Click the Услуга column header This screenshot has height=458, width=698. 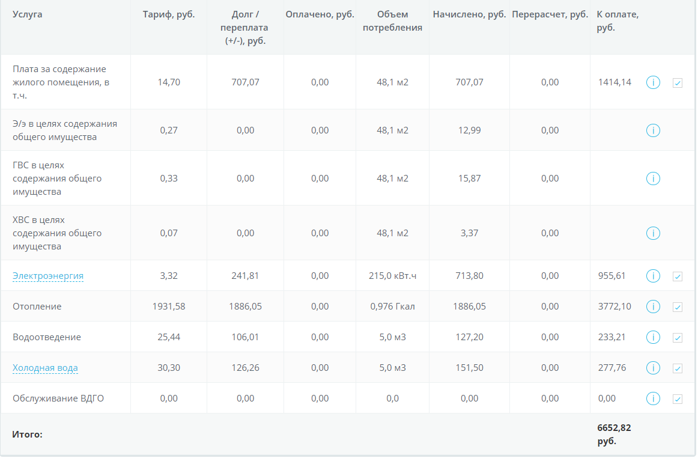pos(28,14)
